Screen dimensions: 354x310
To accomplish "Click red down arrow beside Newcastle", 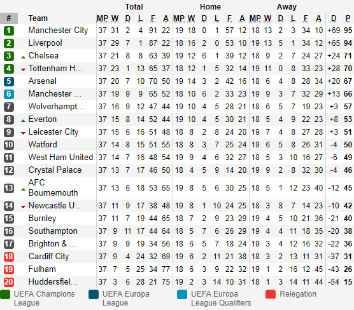I will [23, 206].
